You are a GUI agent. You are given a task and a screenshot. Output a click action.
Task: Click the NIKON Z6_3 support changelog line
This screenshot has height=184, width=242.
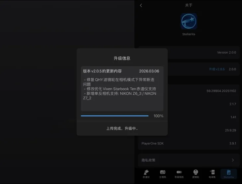pyautogui.click(x=120, y=96)
